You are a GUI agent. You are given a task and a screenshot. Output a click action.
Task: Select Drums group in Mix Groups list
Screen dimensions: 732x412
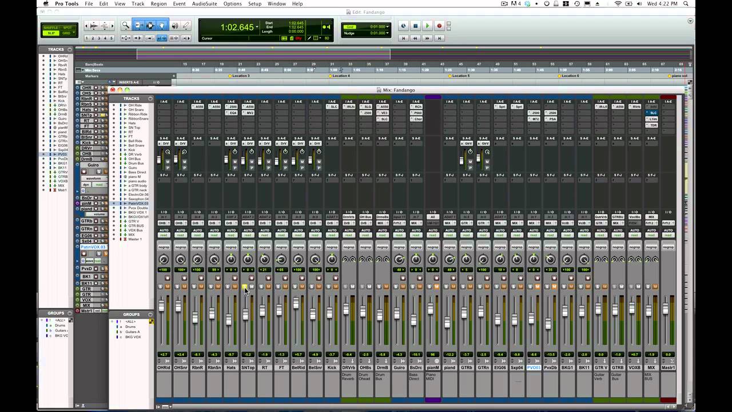click(x=131, y=327)
